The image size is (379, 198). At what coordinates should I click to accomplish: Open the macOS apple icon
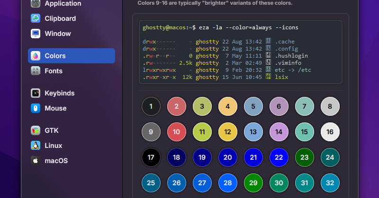36,161
